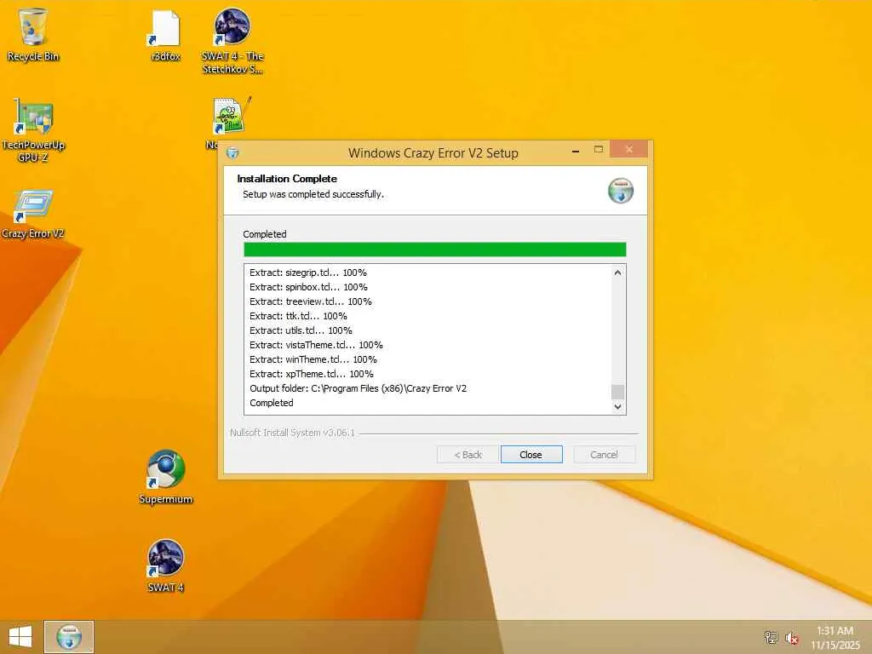Click the log scrollbar up arrow

(x=618, y=272)
